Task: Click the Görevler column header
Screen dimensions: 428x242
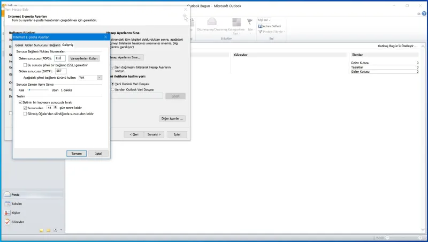Action: pyautogui.click(x=240, y=55)
